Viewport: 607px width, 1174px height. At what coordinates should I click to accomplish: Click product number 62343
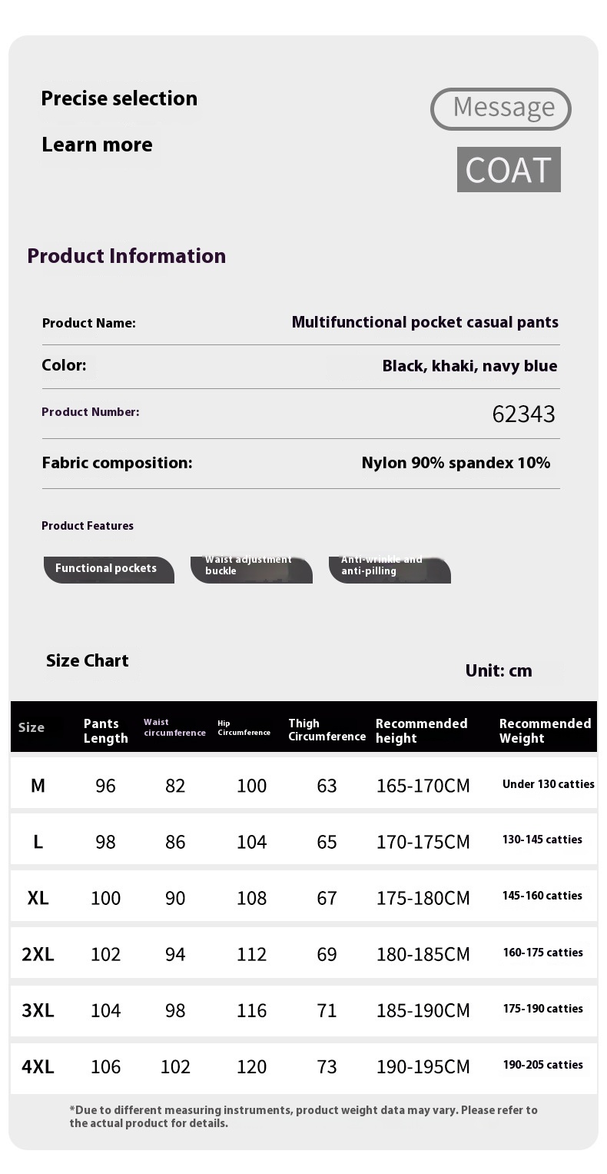click(523, 414)
